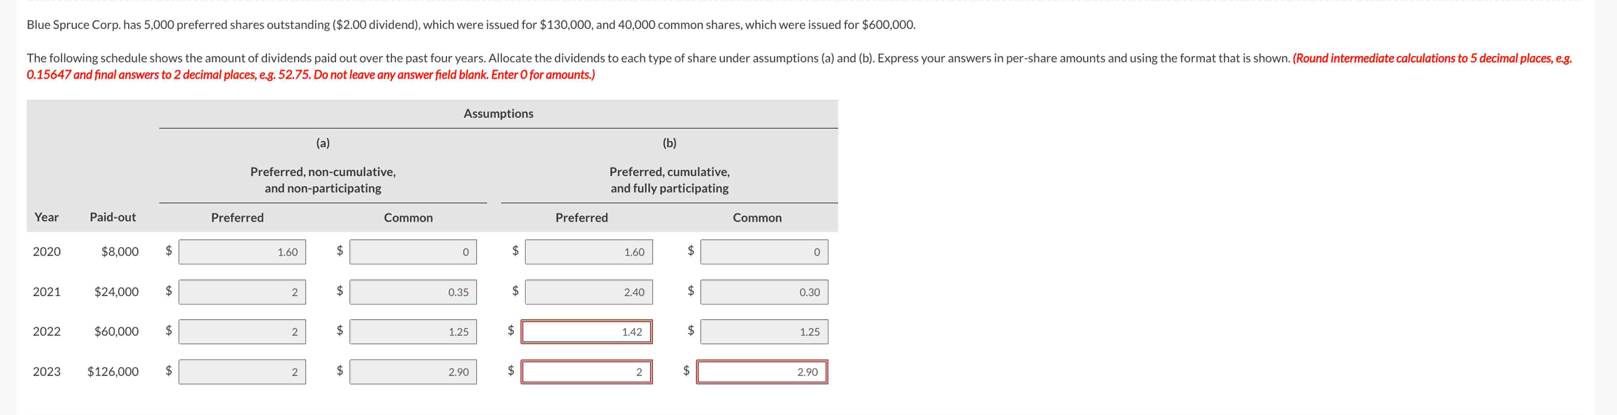Select the Assumptions header label

[x=498, y=114]
